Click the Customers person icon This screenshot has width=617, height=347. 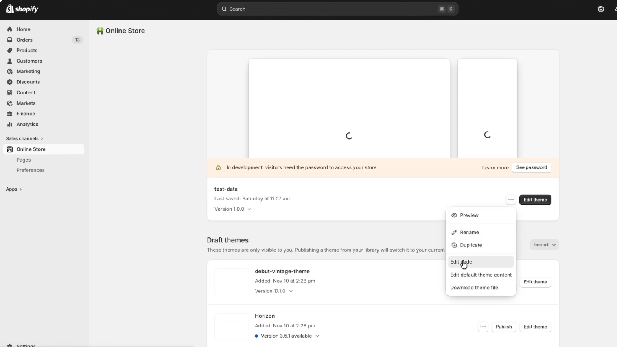point(10,61)
